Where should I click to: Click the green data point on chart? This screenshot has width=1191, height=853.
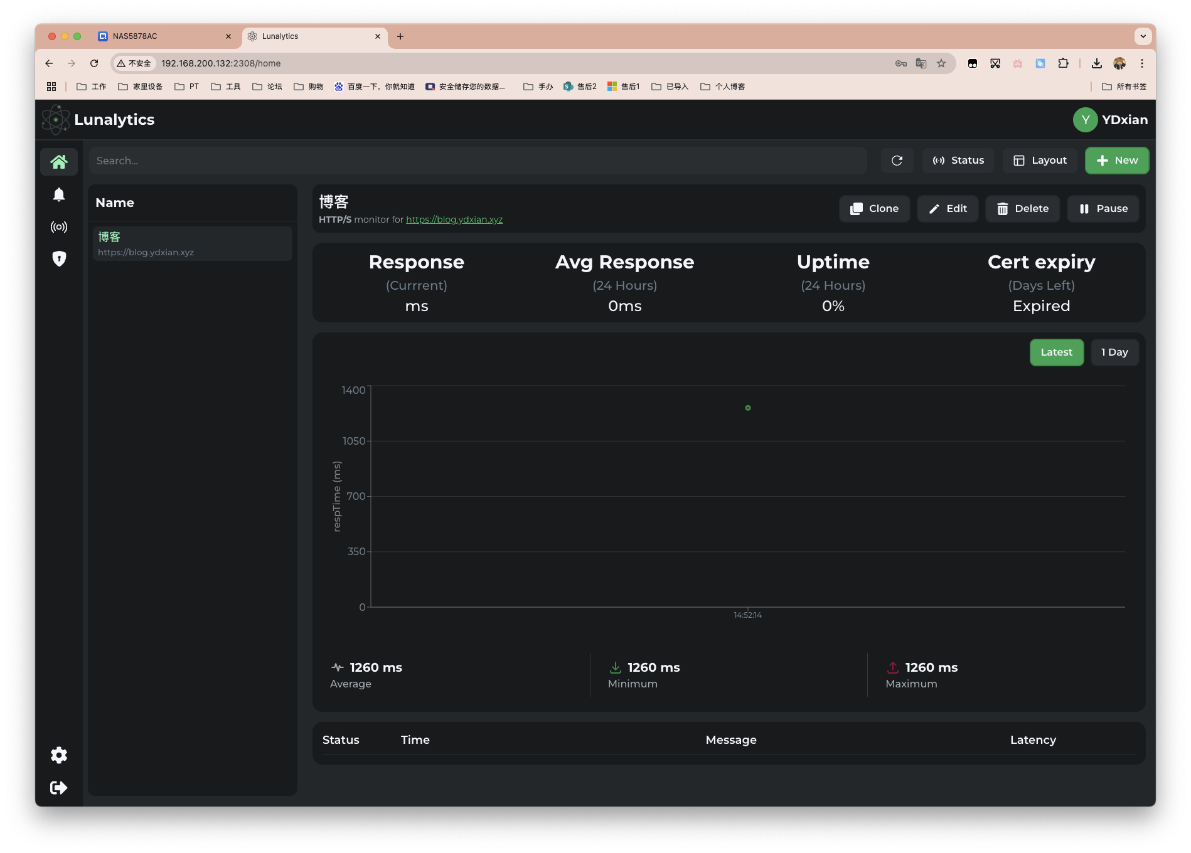coord(747,408)
